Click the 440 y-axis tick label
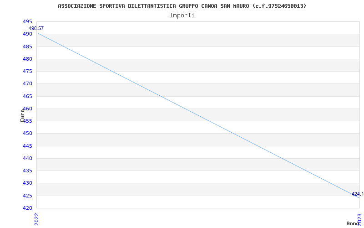The height and width of the screenshot is (228, 364). pyautogui.click(x=27, y=158)
